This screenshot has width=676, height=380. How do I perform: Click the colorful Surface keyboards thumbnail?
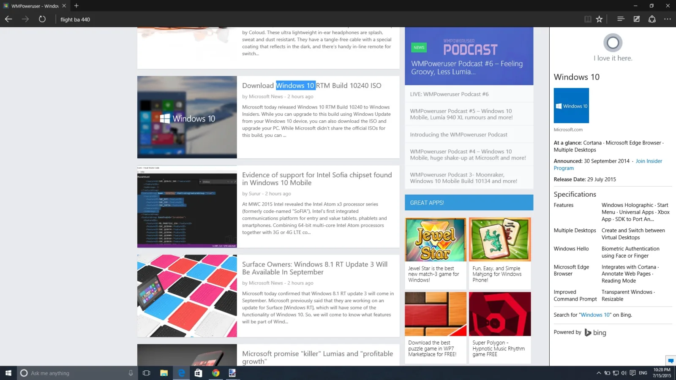[187, 296]
